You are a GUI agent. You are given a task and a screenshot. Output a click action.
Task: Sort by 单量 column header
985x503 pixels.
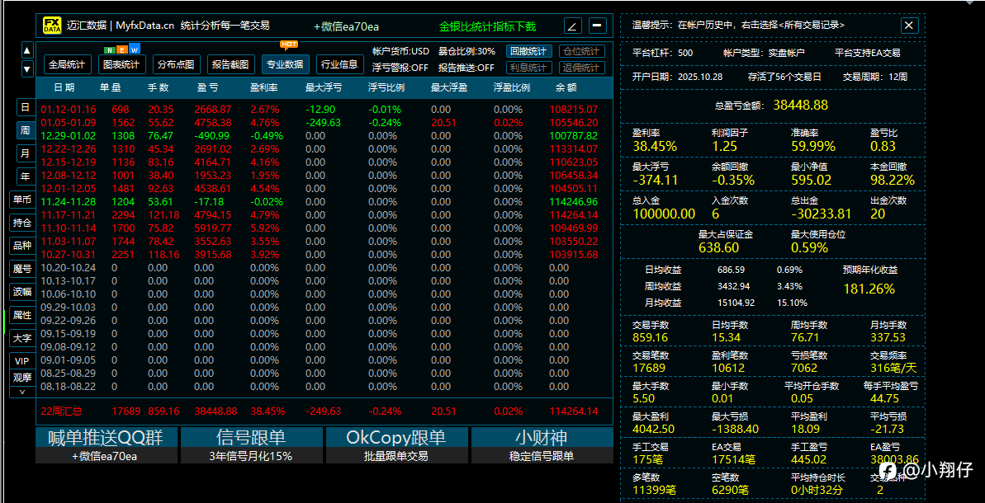pos(111,87)
